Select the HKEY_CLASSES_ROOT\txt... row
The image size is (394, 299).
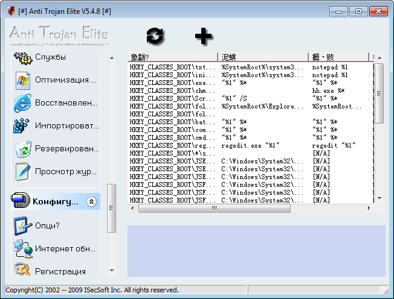(251, 67)
